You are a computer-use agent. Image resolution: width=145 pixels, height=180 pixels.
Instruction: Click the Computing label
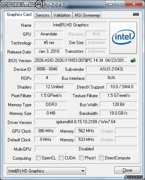[x=22, y=158]
